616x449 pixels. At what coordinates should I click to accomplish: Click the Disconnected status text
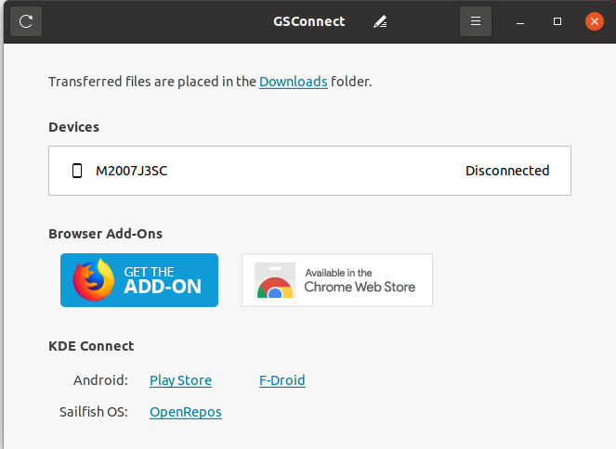[x=507, y=171]
